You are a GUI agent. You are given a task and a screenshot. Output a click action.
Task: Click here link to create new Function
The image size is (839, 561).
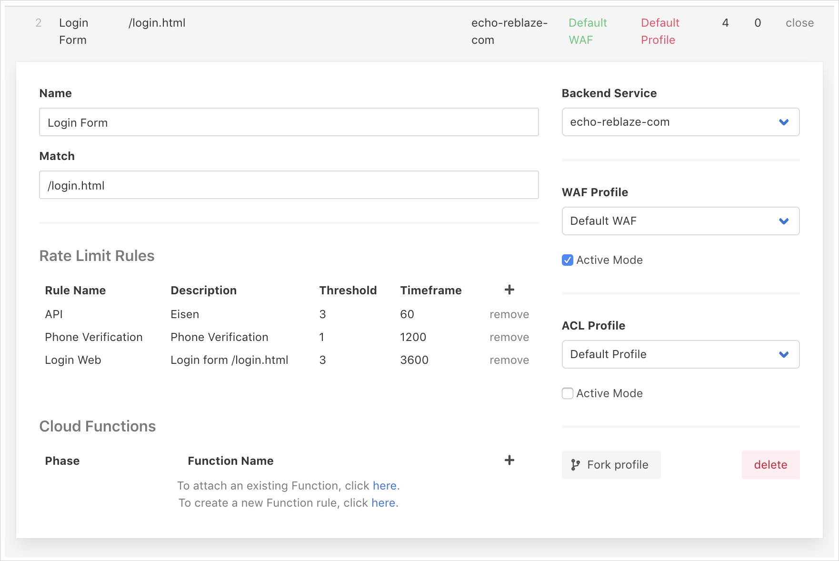(x=383, y=503)
